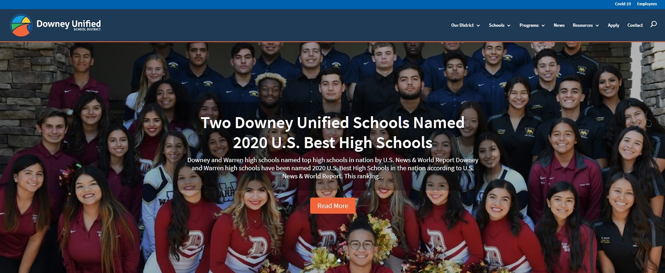Open the Employees top bar link

[647, 4]
